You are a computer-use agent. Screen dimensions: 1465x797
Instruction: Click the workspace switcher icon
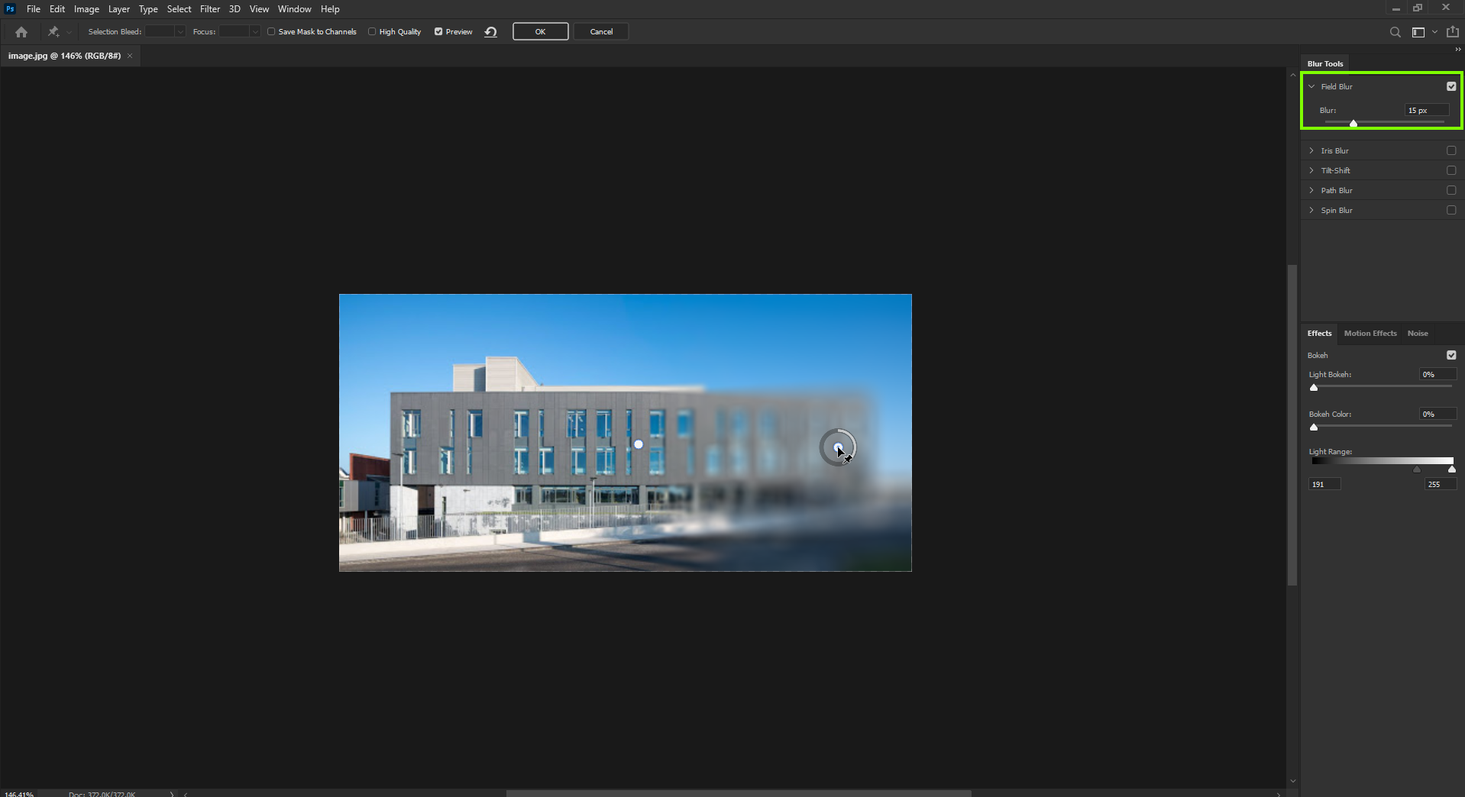pyautogui.click(x=1418, y=31)
